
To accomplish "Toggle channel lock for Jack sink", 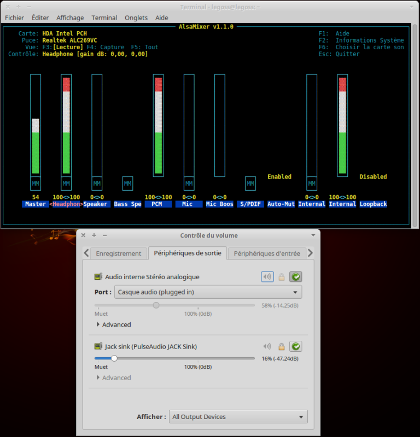I will coord(282,346).
